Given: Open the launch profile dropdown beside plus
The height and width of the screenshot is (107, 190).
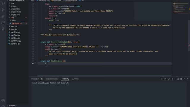Looking at the screenshot, I should point(175,79).
